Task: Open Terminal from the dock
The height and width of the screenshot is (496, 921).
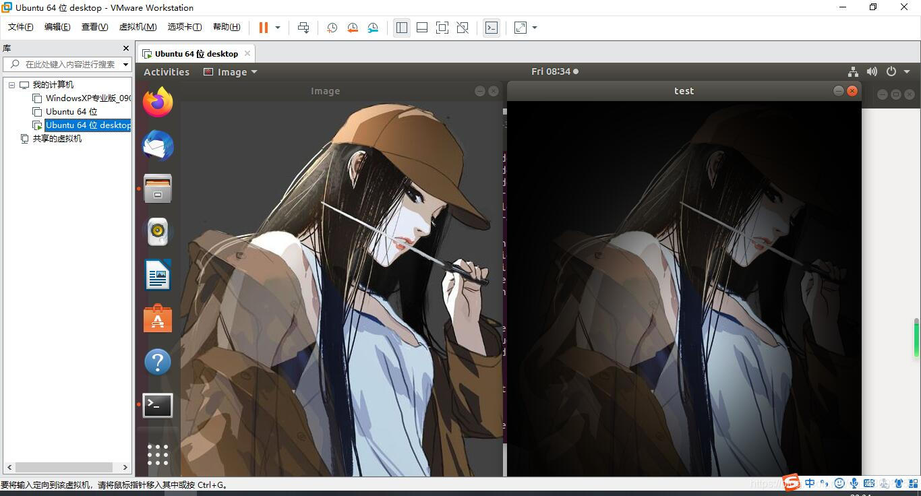Action: click(x=158, y=405)
